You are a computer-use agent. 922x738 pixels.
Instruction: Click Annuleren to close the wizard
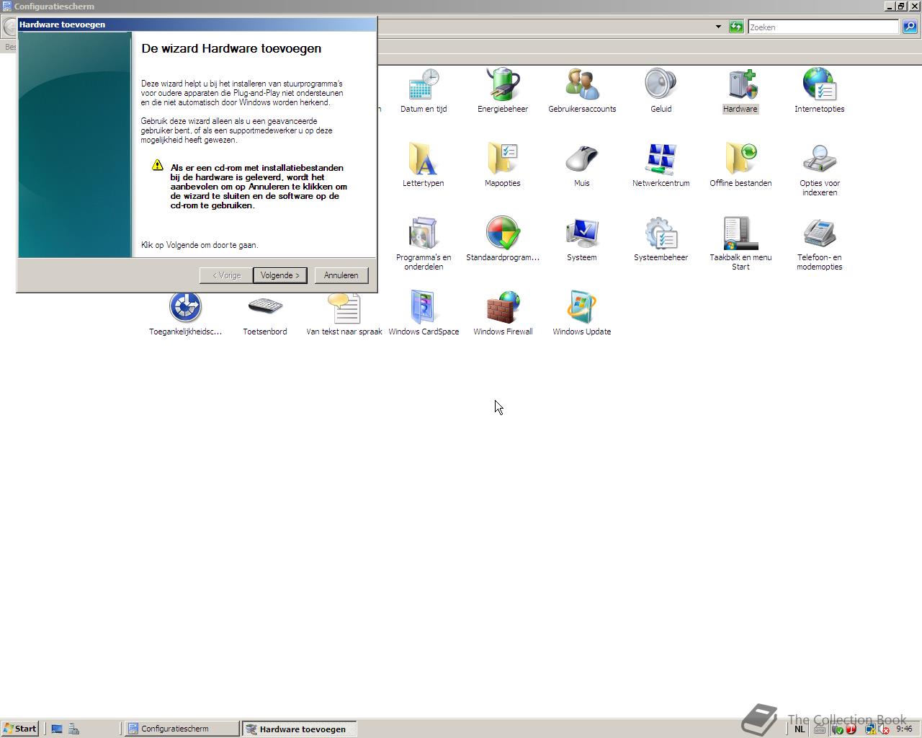341,275
